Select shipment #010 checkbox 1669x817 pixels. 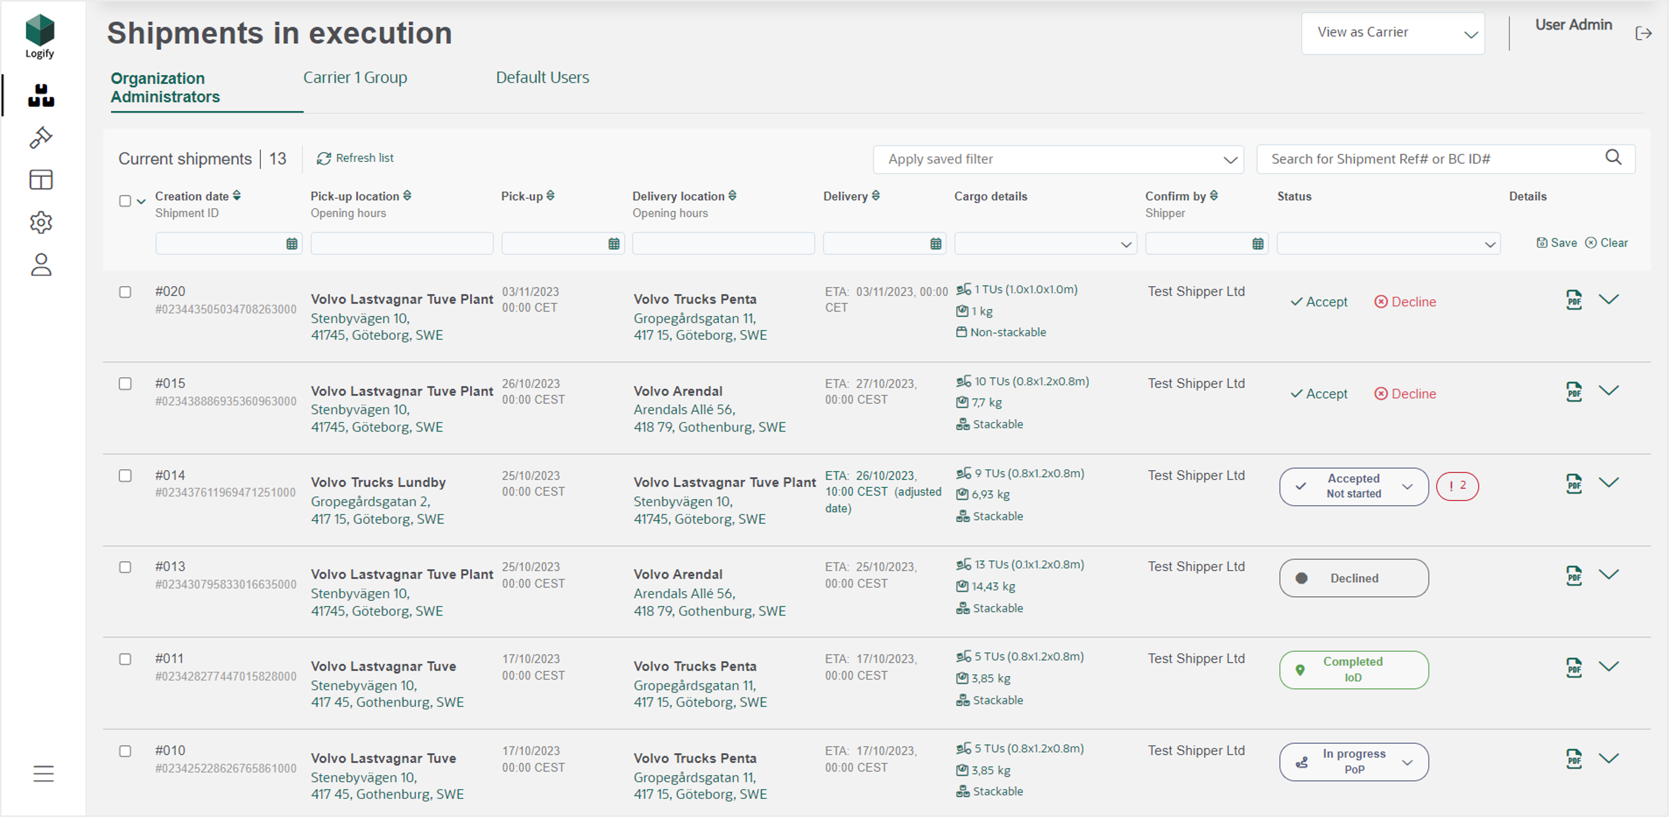coord(125,751)
